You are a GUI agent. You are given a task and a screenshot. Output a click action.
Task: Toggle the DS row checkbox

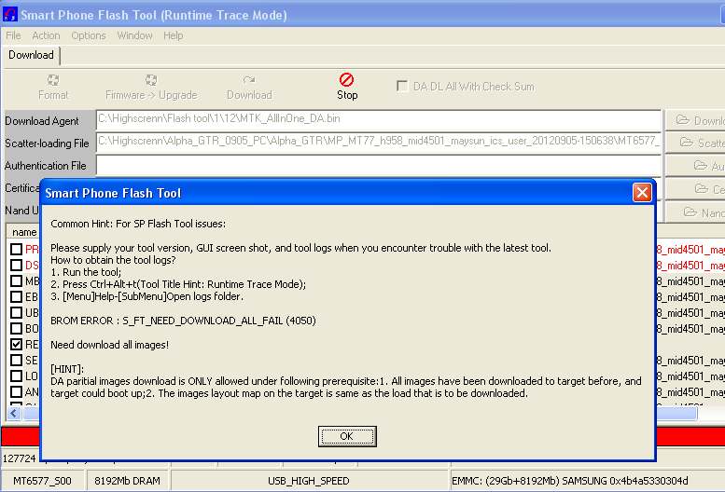click(16, 265)
